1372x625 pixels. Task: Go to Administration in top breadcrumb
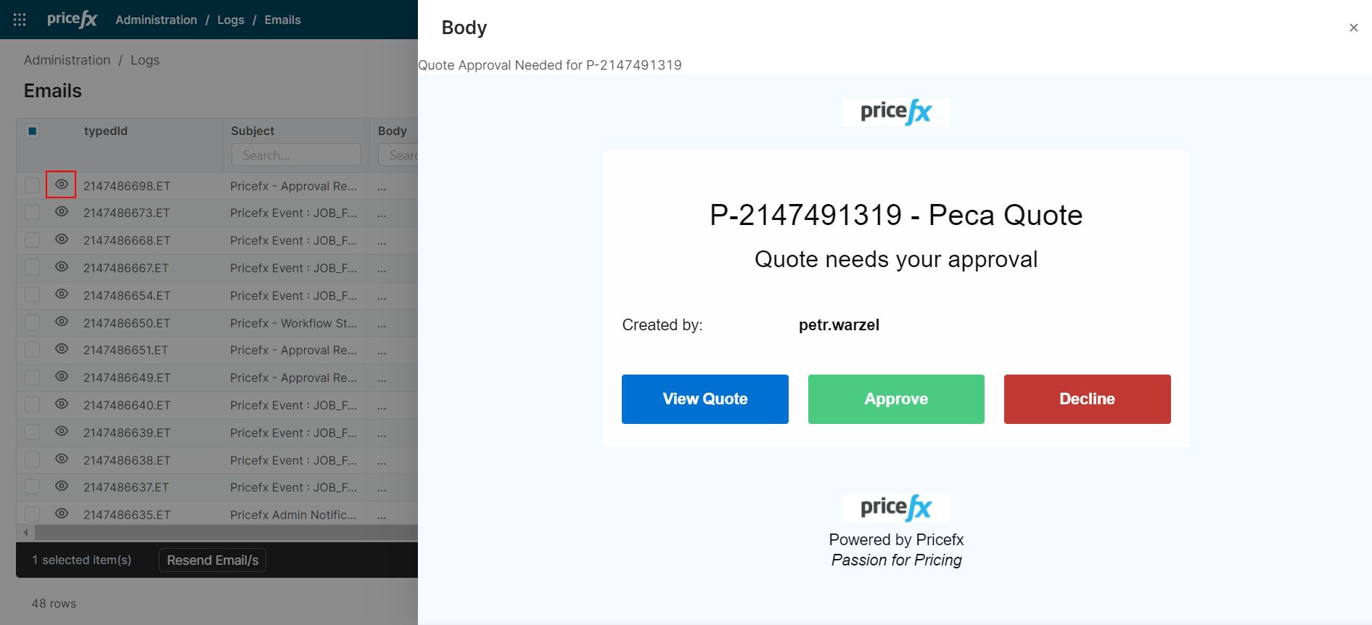coord(156,20)
